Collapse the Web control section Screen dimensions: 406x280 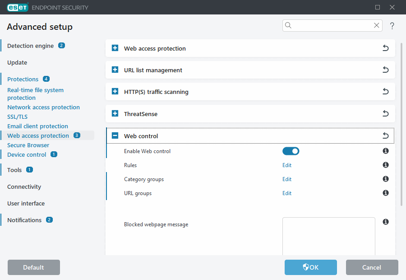click(x=115, y=135)
